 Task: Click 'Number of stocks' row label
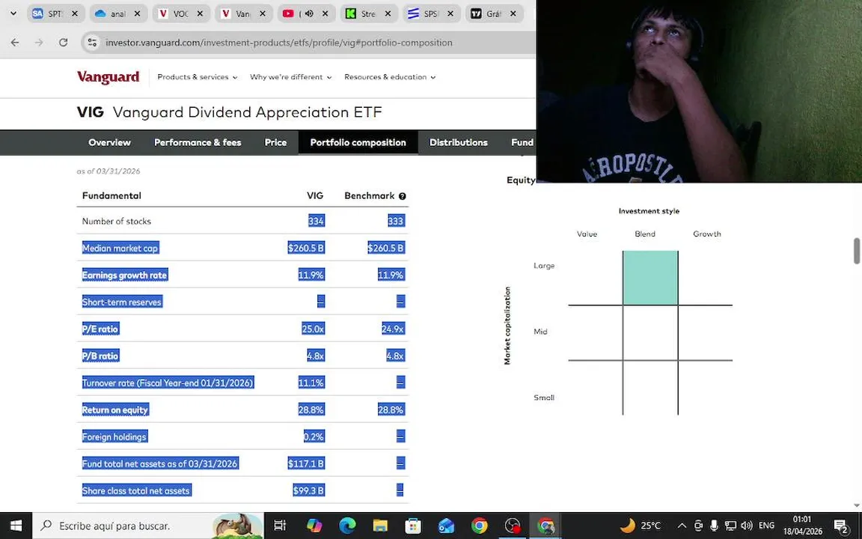coord(117,221)
